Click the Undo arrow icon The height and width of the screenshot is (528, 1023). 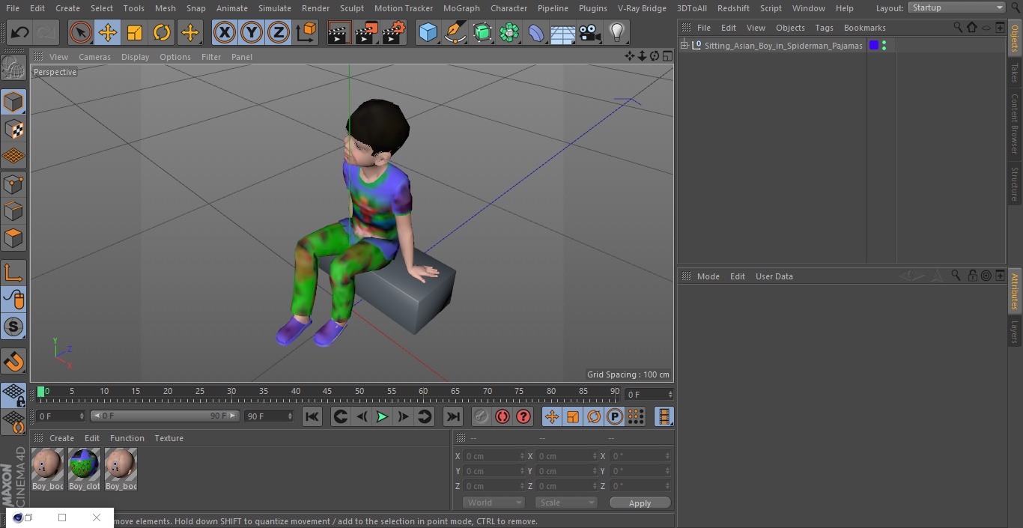(20, 32)
